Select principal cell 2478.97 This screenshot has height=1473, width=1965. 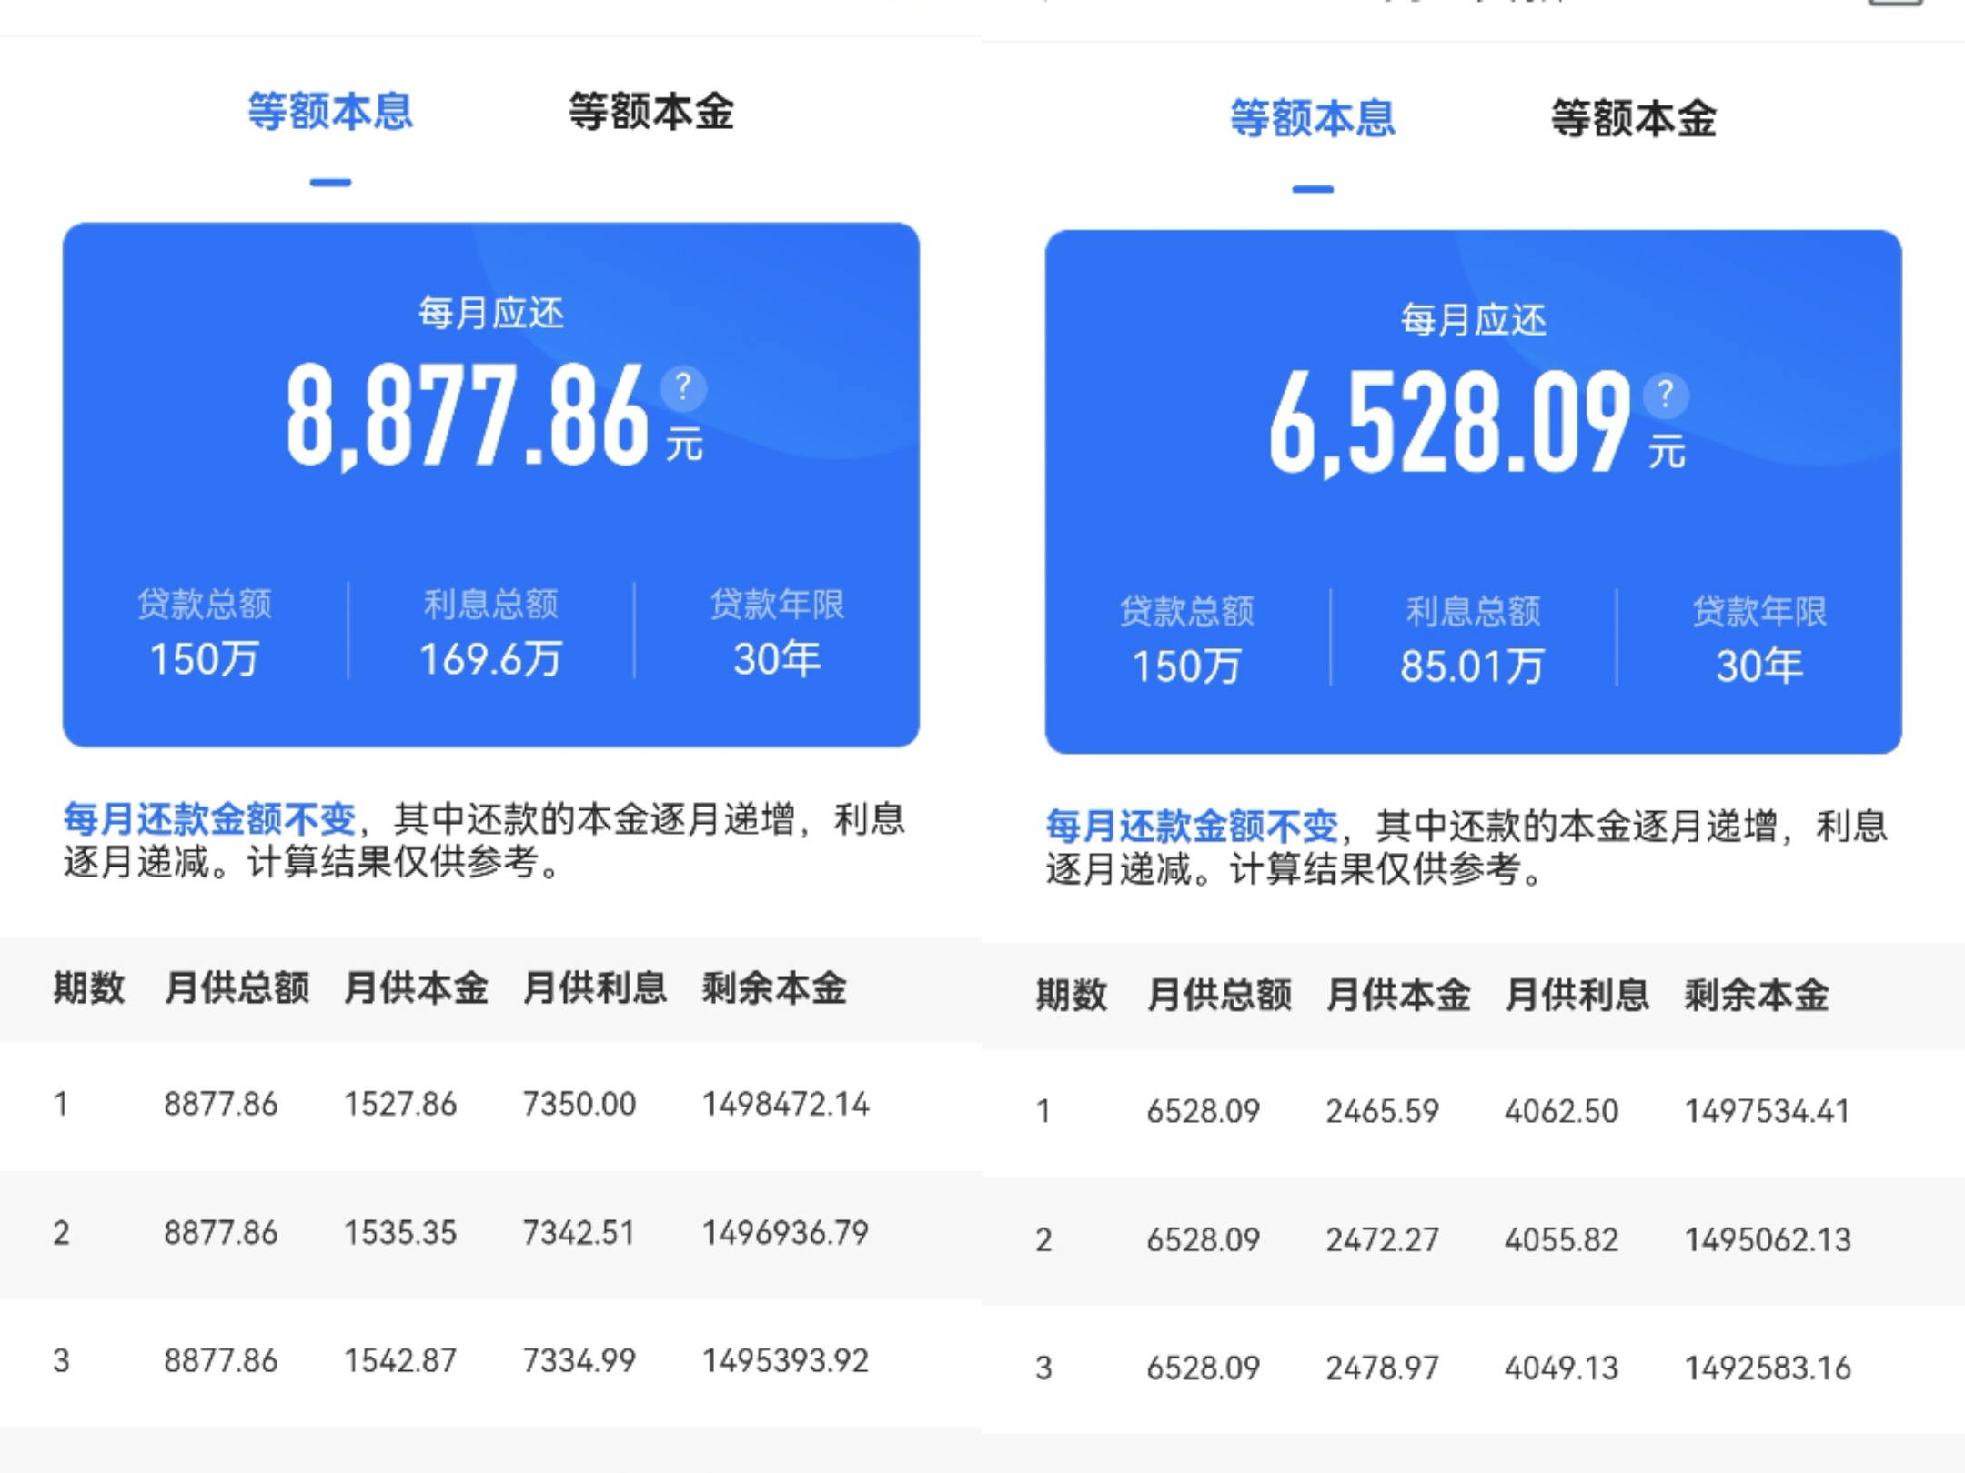coord(1383,1368)
